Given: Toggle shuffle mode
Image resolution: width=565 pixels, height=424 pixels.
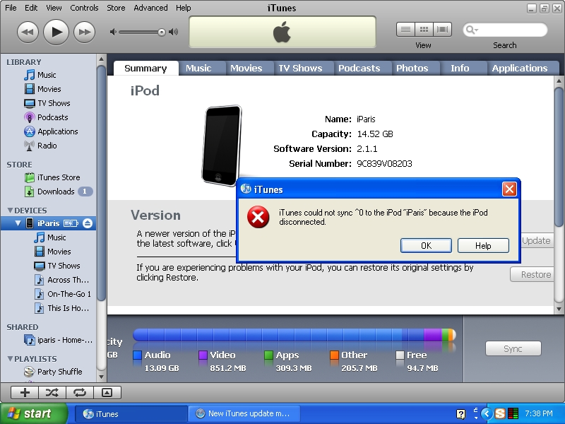Looking at the screenshot, I should 52,393.
